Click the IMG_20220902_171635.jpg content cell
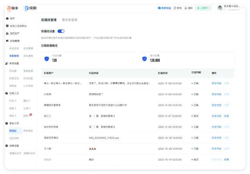 pos(104,138)
